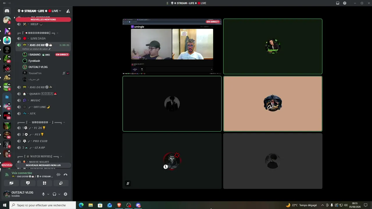Open File Explorer from taskbar
The width and height of the screenshot is (372, 209).
[x=91, y=205]
